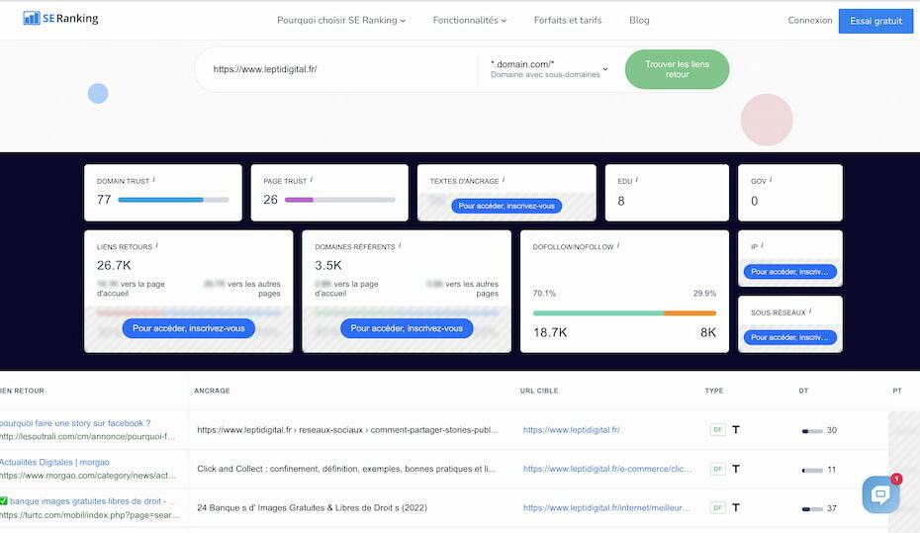920x533 pixels.
Task: Click signup button in Domaines référents card
Action: coord(407,328)
